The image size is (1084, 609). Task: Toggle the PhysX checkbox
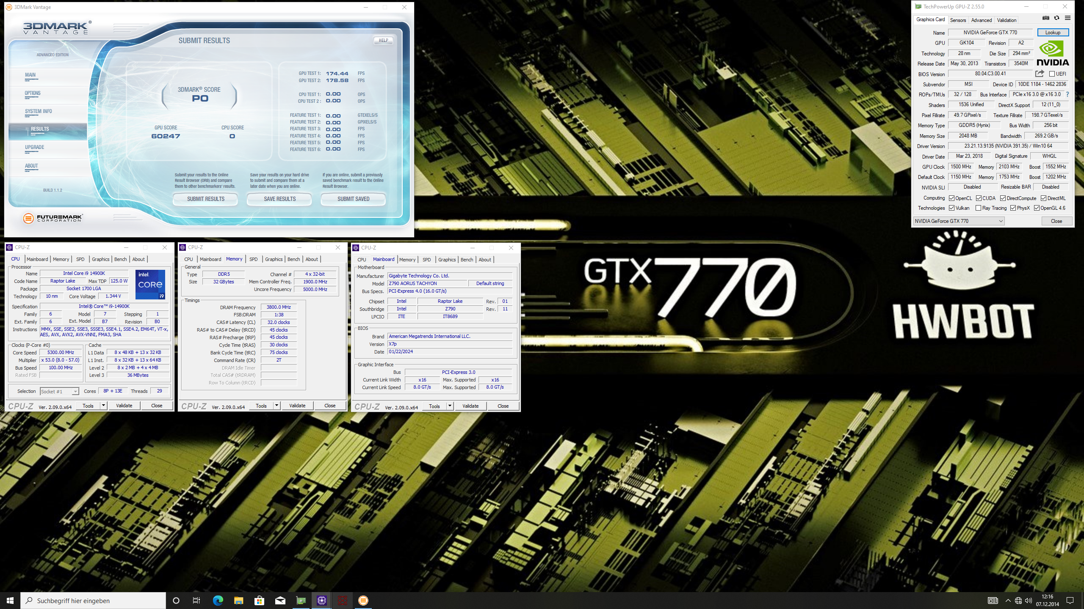pos(1013,208)
